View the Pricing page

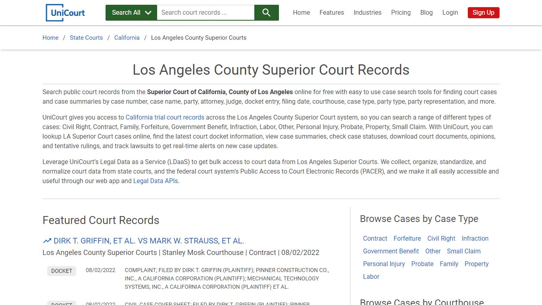click(401, 13)
